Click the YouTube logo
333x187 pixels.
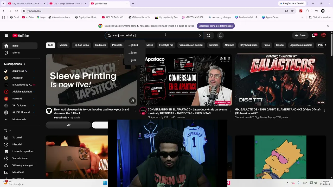[21, 36]
